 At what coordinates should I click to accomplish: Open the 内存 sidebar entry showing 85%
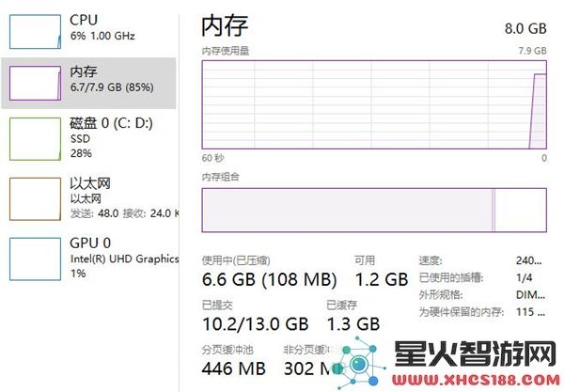click(88, 83)
